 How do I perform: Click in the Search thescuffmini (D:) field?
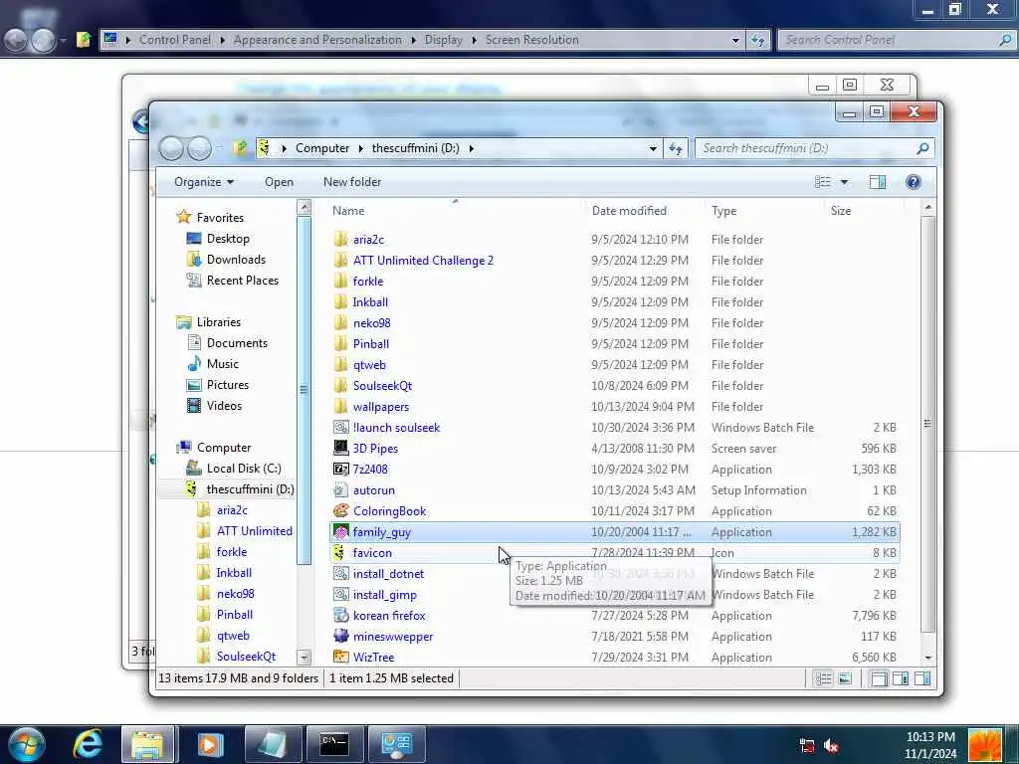806,149
